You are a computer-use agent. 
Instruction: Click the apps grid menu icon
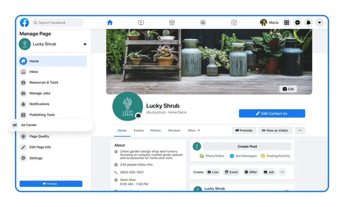287,22
